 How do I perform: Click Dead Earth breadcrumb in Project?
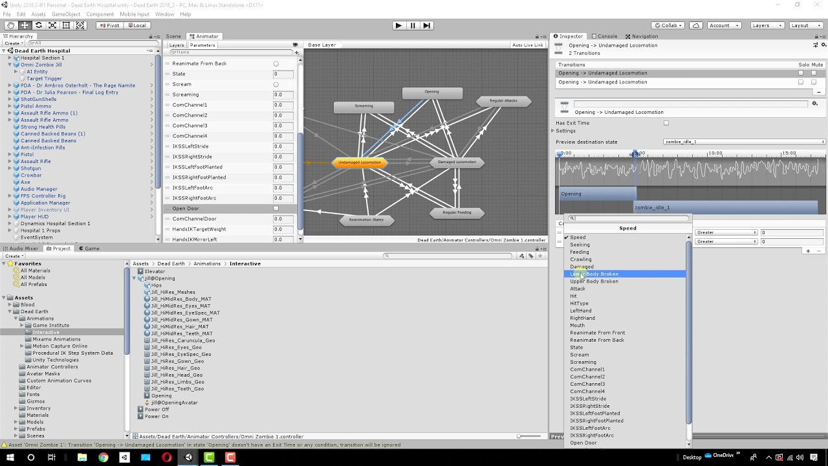click(171, 263)
